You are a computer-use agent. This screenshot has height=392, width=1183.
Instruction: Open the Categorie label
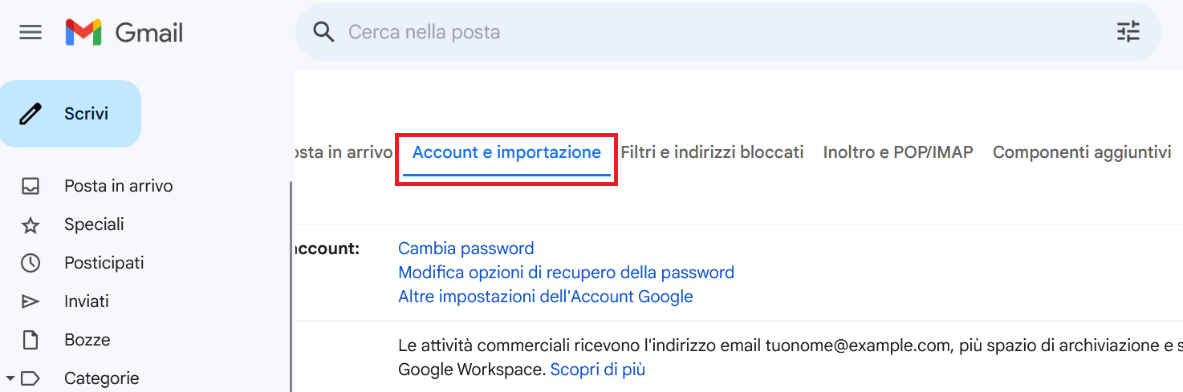coord(101,378)
